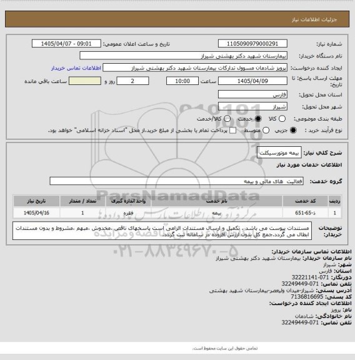Viewport: 355px width, 360px height.
Task: Click the postal code 7136816695
Action: click(307, 297)
